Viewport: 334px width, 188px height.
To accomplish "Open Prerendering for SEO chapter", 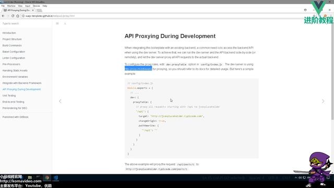I will click(15, 108).
